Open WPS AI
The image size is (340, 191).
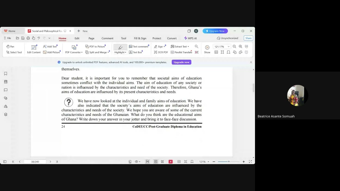pyautogui.click(x=190, y=38)
